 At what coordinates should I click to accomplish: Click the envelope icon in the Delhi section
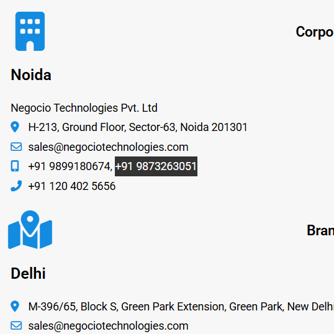[x=16, y=326]
